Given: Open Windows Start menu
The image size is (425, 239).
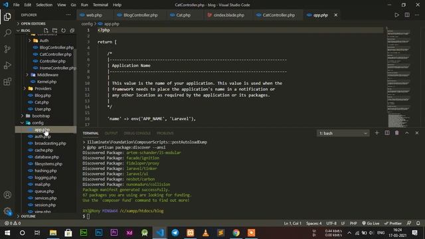Looking at the screenshot, I should click(7, 233).
